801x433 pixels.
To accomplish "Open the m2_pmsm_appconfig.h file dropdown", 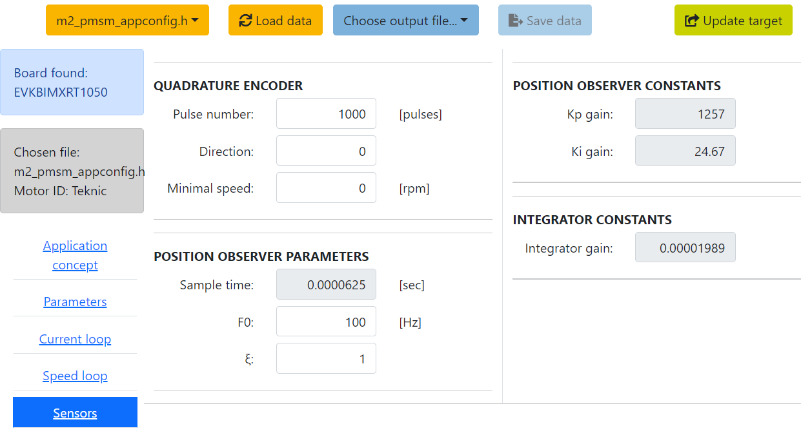I will (127, 21).
